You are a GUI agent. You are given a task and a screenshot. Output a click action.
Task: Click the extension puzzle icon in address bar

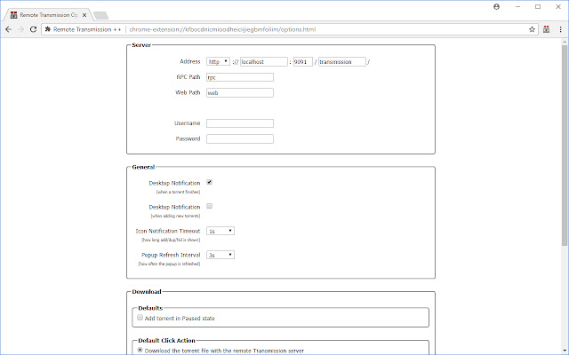(x=47, y=29)
